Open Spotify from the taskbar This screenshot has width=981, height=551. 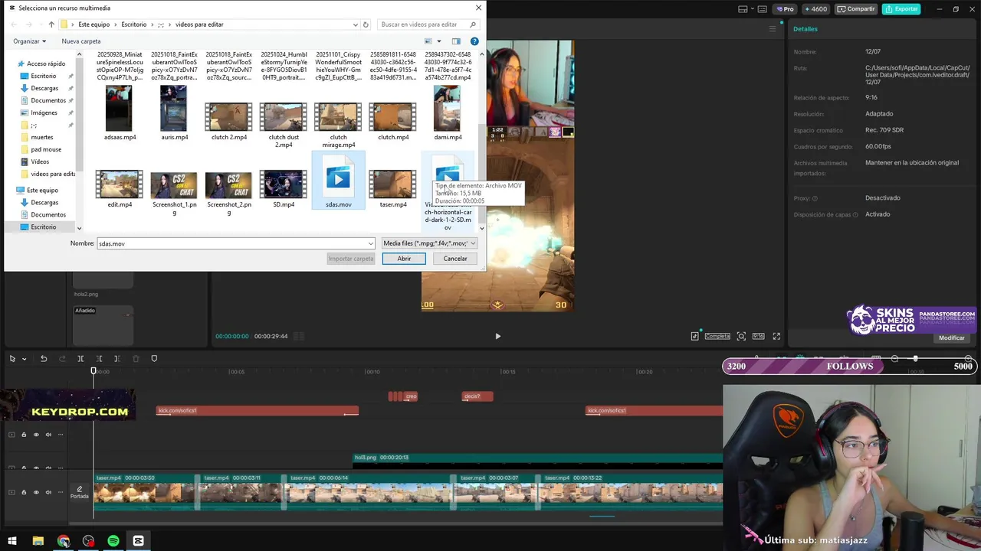tap(113, 541)
